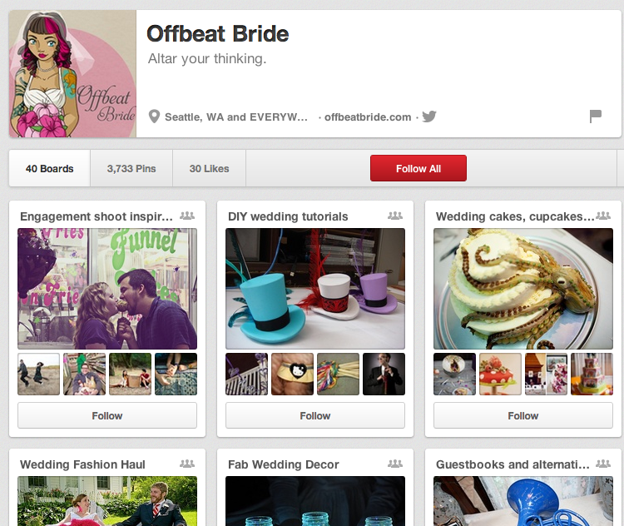Open the couple eating funnel cake cover photo

107,289
